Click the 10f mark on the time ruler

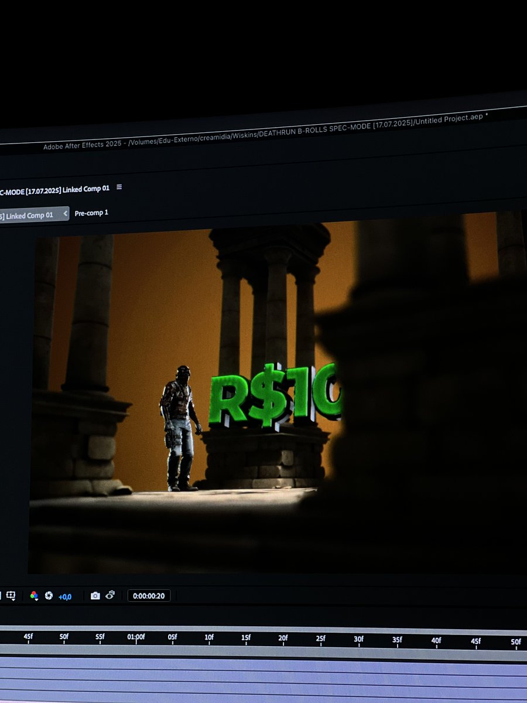tap(209, 637)
